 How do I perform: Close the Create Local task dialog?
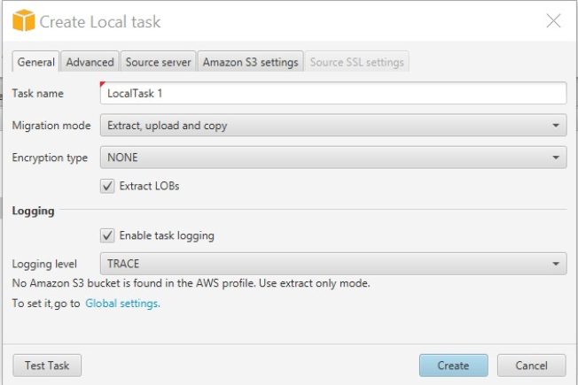(553, 21)
